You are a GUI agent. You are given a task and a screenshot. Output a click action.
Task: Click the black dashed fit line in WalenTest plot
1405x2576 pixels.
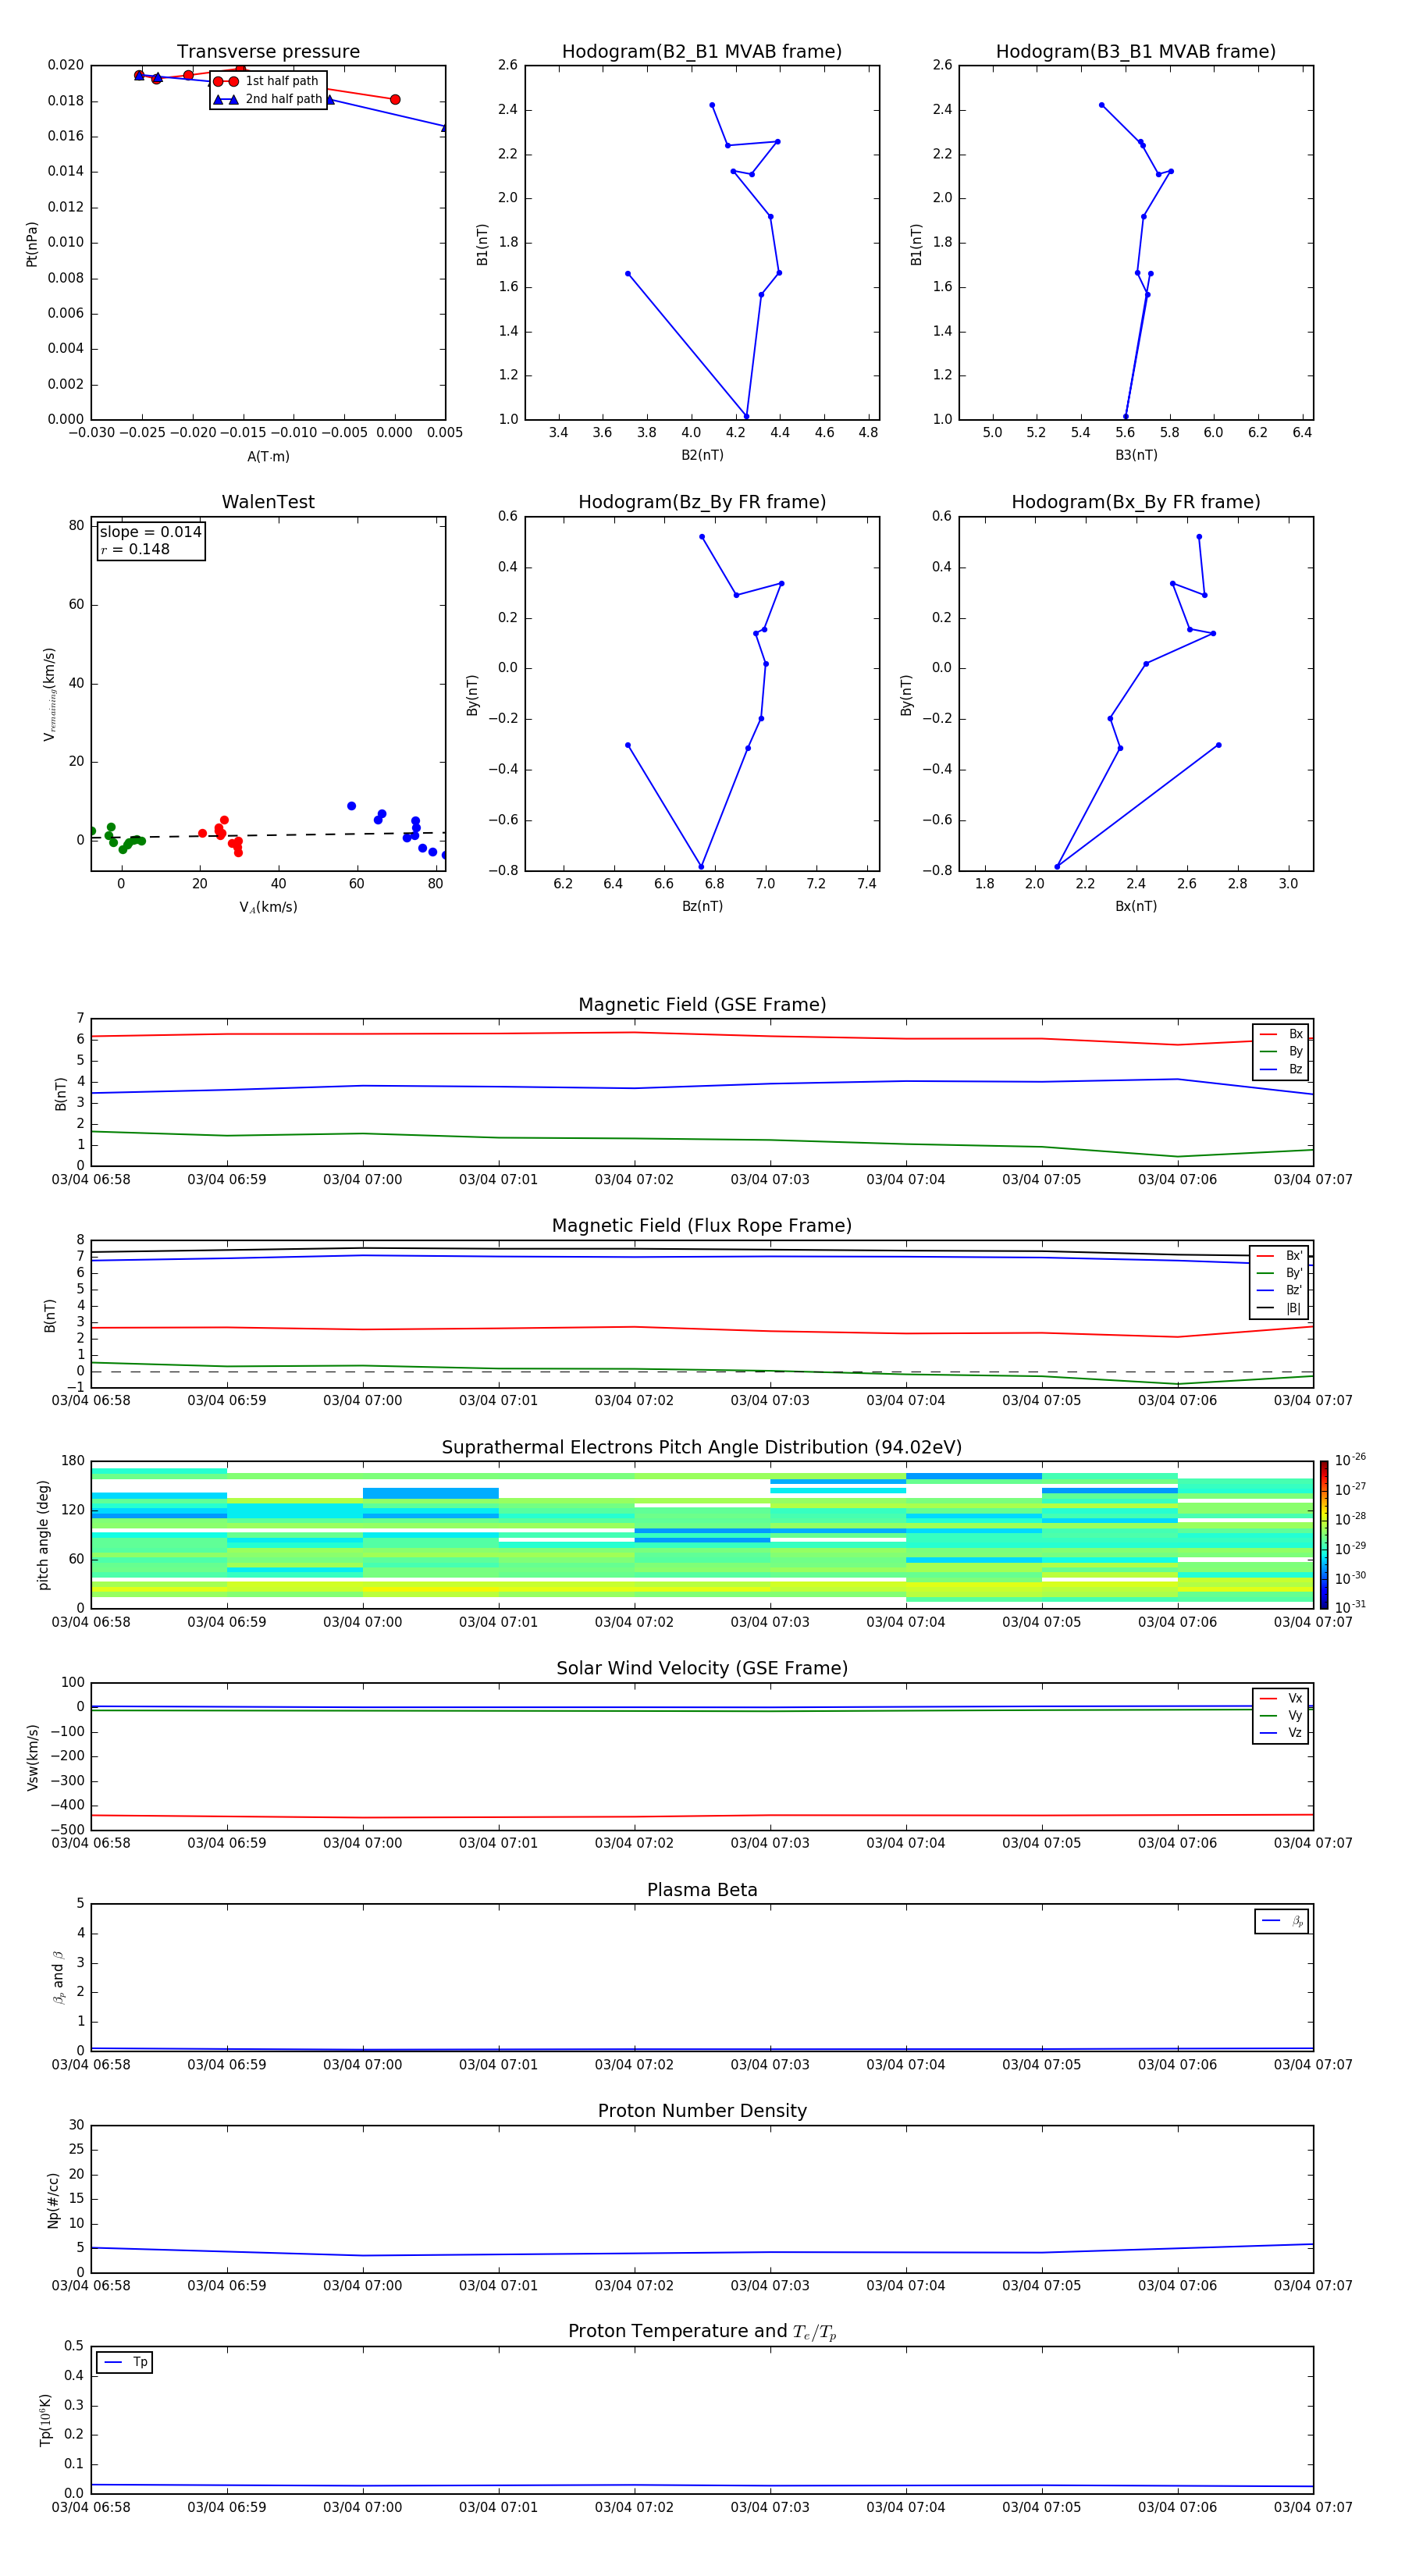268,835
